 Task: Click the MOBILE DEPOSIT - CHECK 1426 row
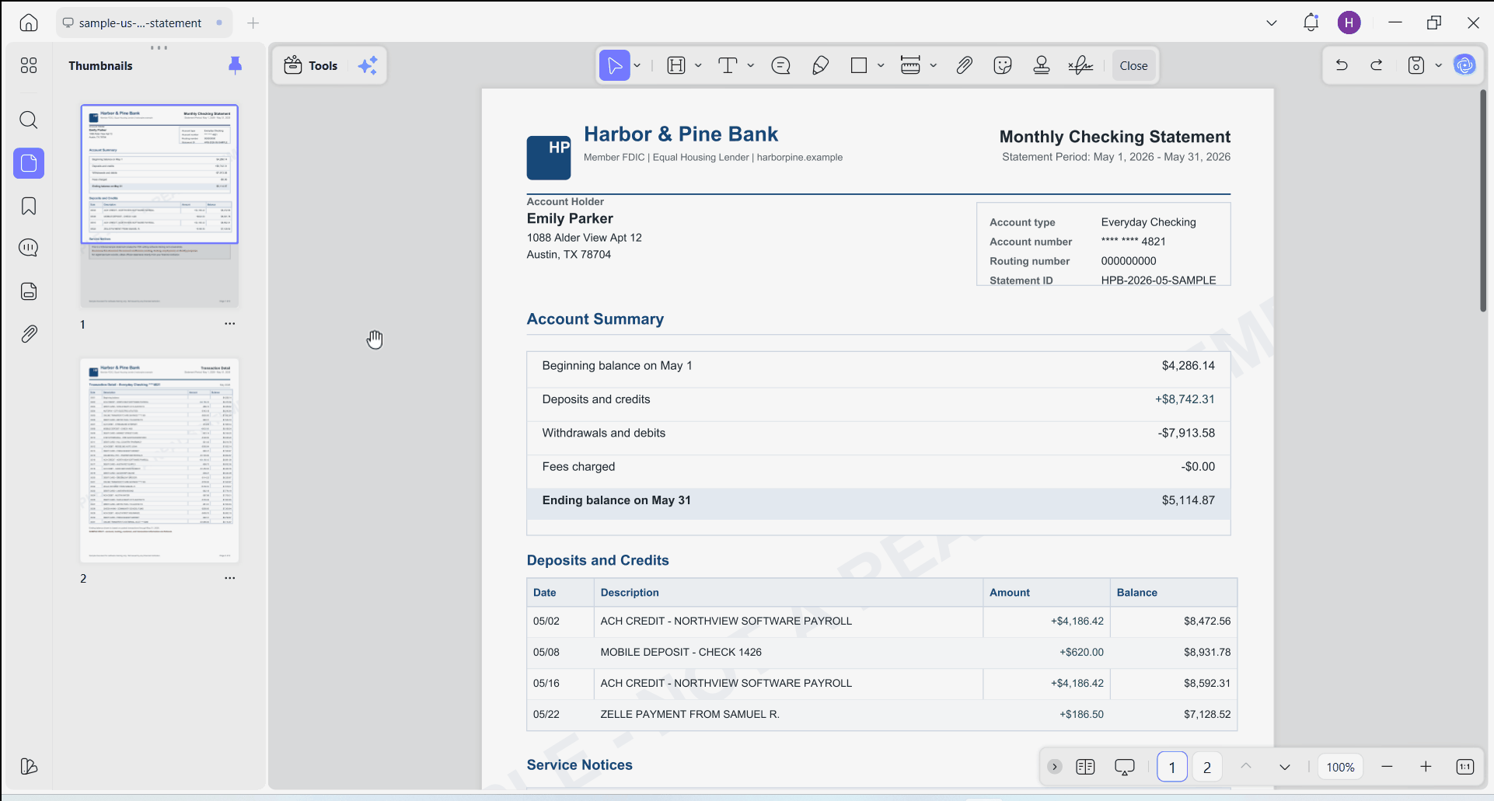[881, 653]
